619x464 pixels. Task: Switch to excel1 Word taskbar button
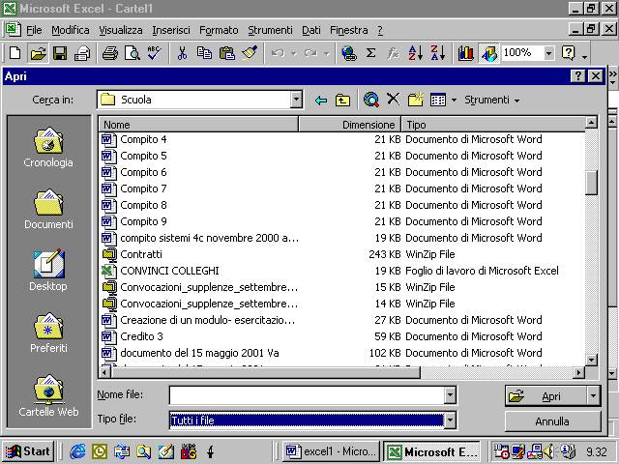click(x=331, y=451)
